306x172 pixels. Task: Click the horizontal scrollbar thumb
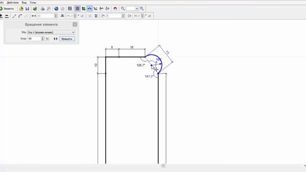[164, 166]
